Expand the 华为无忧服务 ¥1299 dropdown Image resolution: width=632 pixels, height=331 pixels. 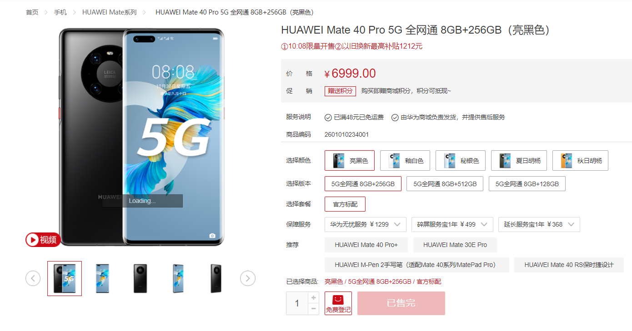[x=366, y=224]
